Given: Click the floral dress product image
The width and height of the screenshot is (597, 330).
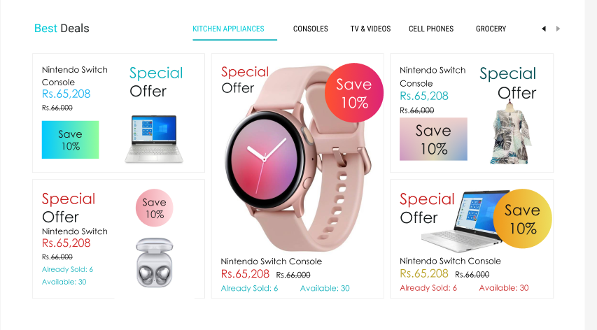Looking at the screenshot, I should tap(510, 133).
